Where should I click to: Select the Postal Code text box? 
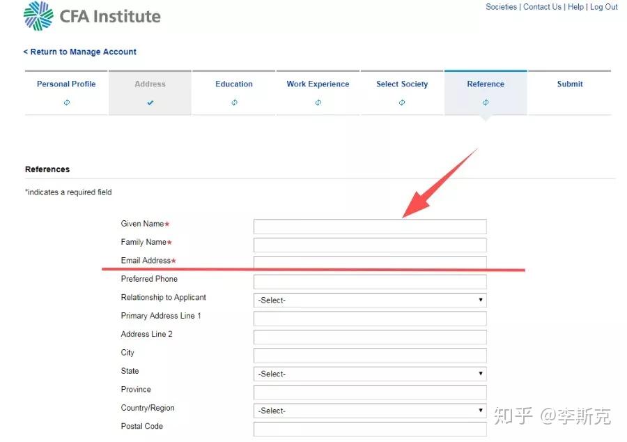point(370,429)
